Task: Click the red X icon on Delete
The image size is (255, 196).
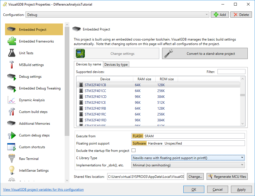Action: pos(235,15)
